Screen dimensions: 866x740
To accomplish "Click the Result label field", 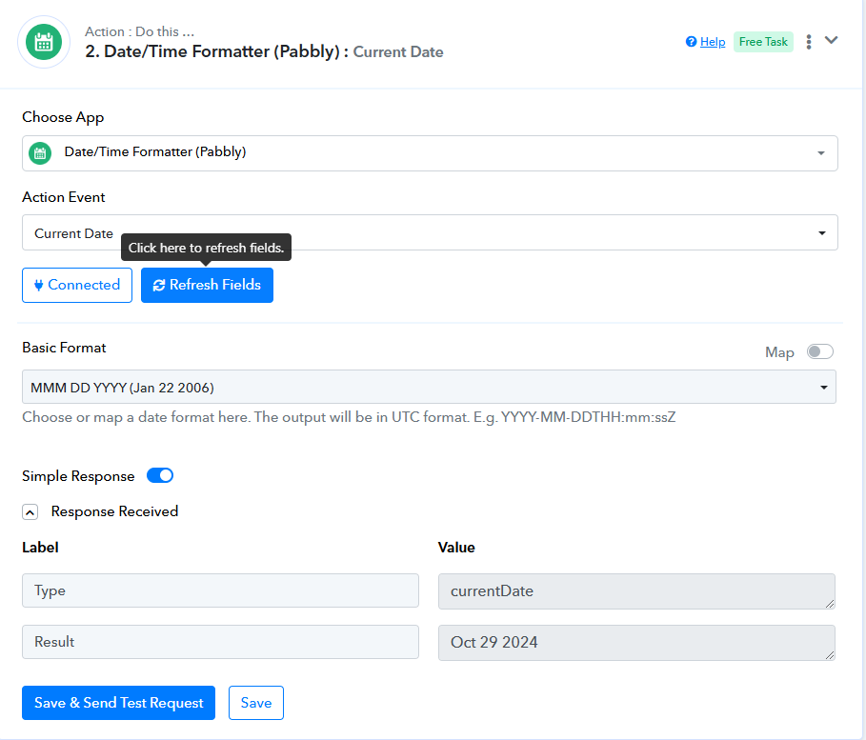I will click(220, 642).
